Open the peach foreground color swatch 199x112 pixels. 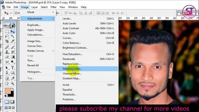[x=8, y=91]
